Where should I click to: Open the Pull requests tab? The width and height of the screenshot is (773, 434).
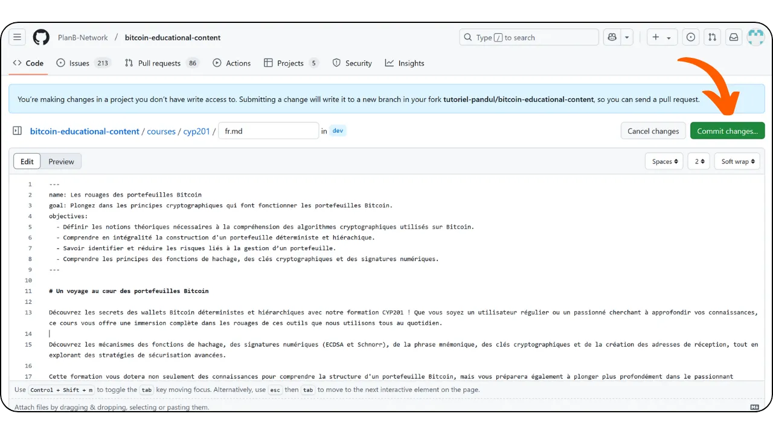tap(161, 63)
